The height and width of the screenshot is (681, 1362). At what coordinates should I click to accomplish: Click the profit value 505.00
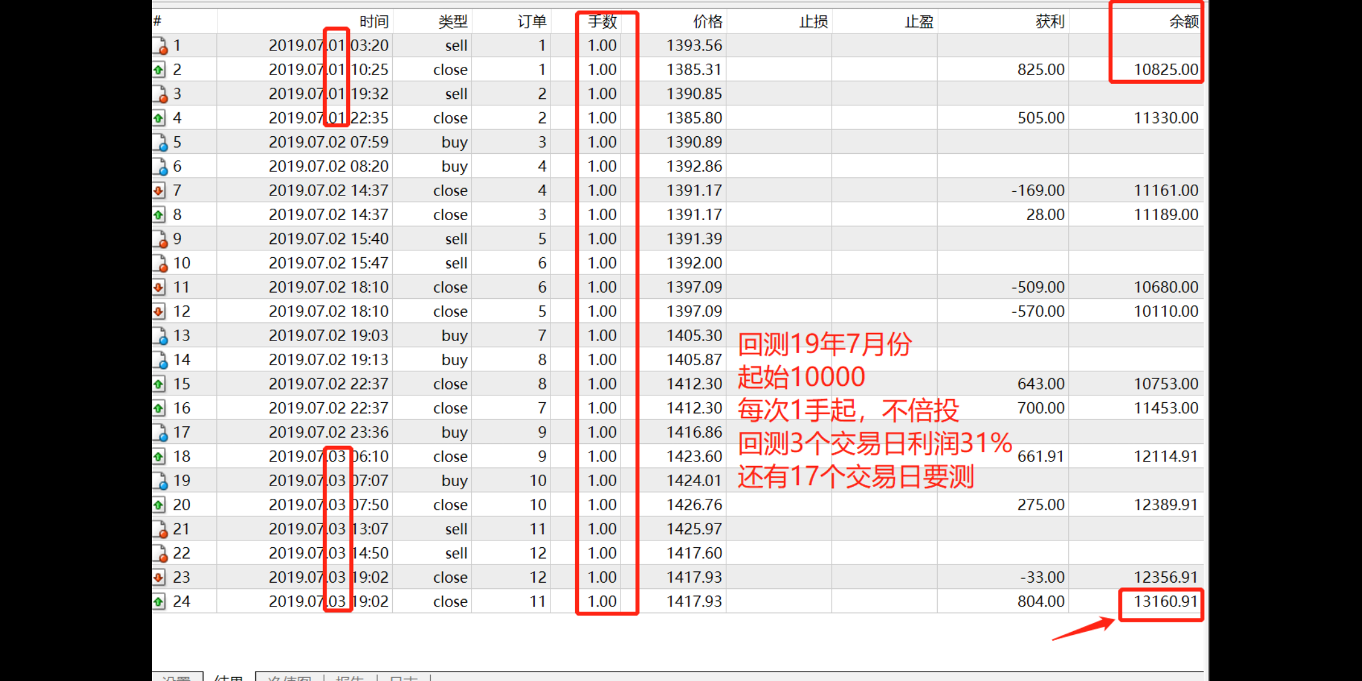tap(1041, 118)
